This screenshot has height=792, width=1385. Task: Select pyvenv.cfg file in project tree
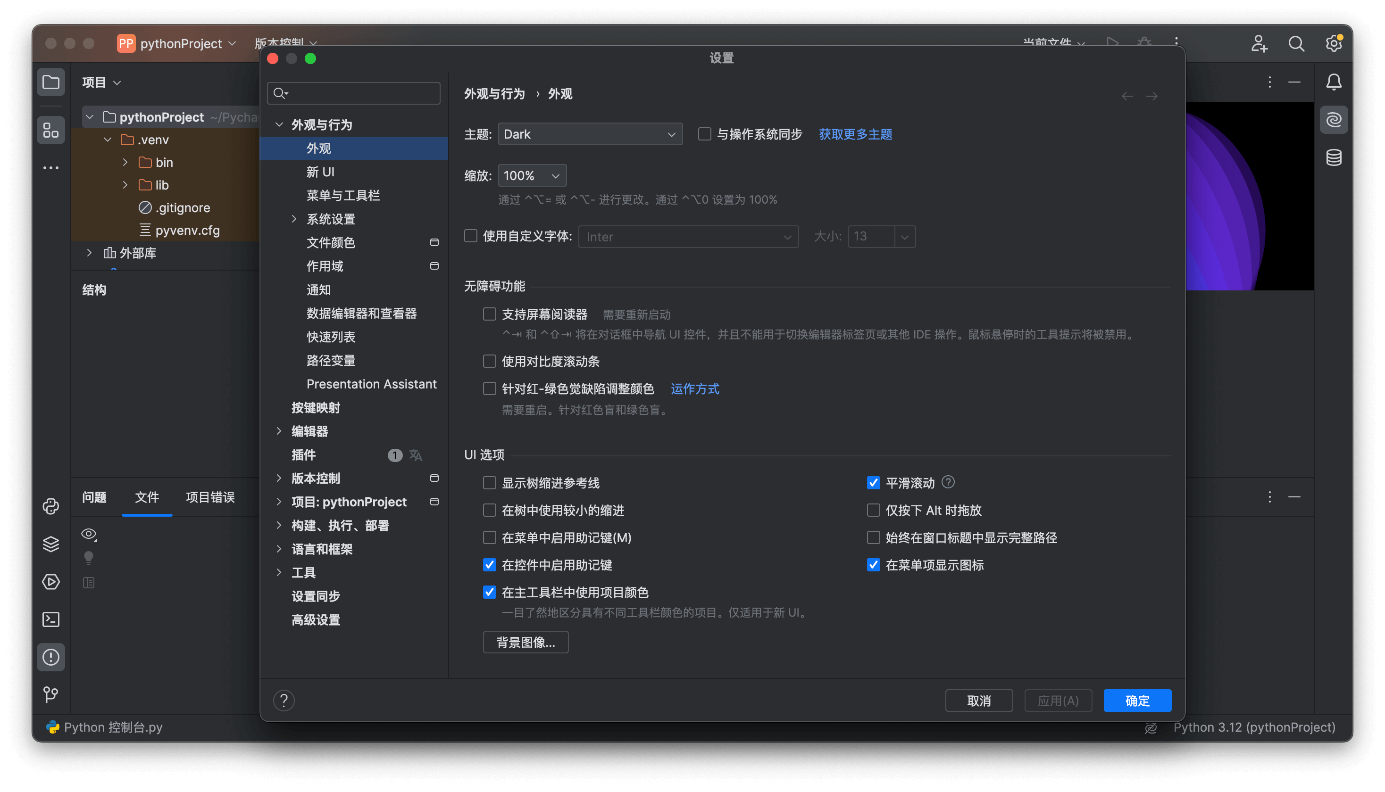tap(187, 230)
